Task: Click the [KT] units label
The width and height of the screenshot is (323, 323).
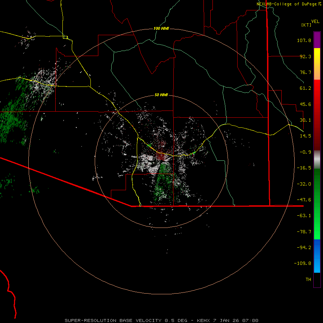Action: 306,25
